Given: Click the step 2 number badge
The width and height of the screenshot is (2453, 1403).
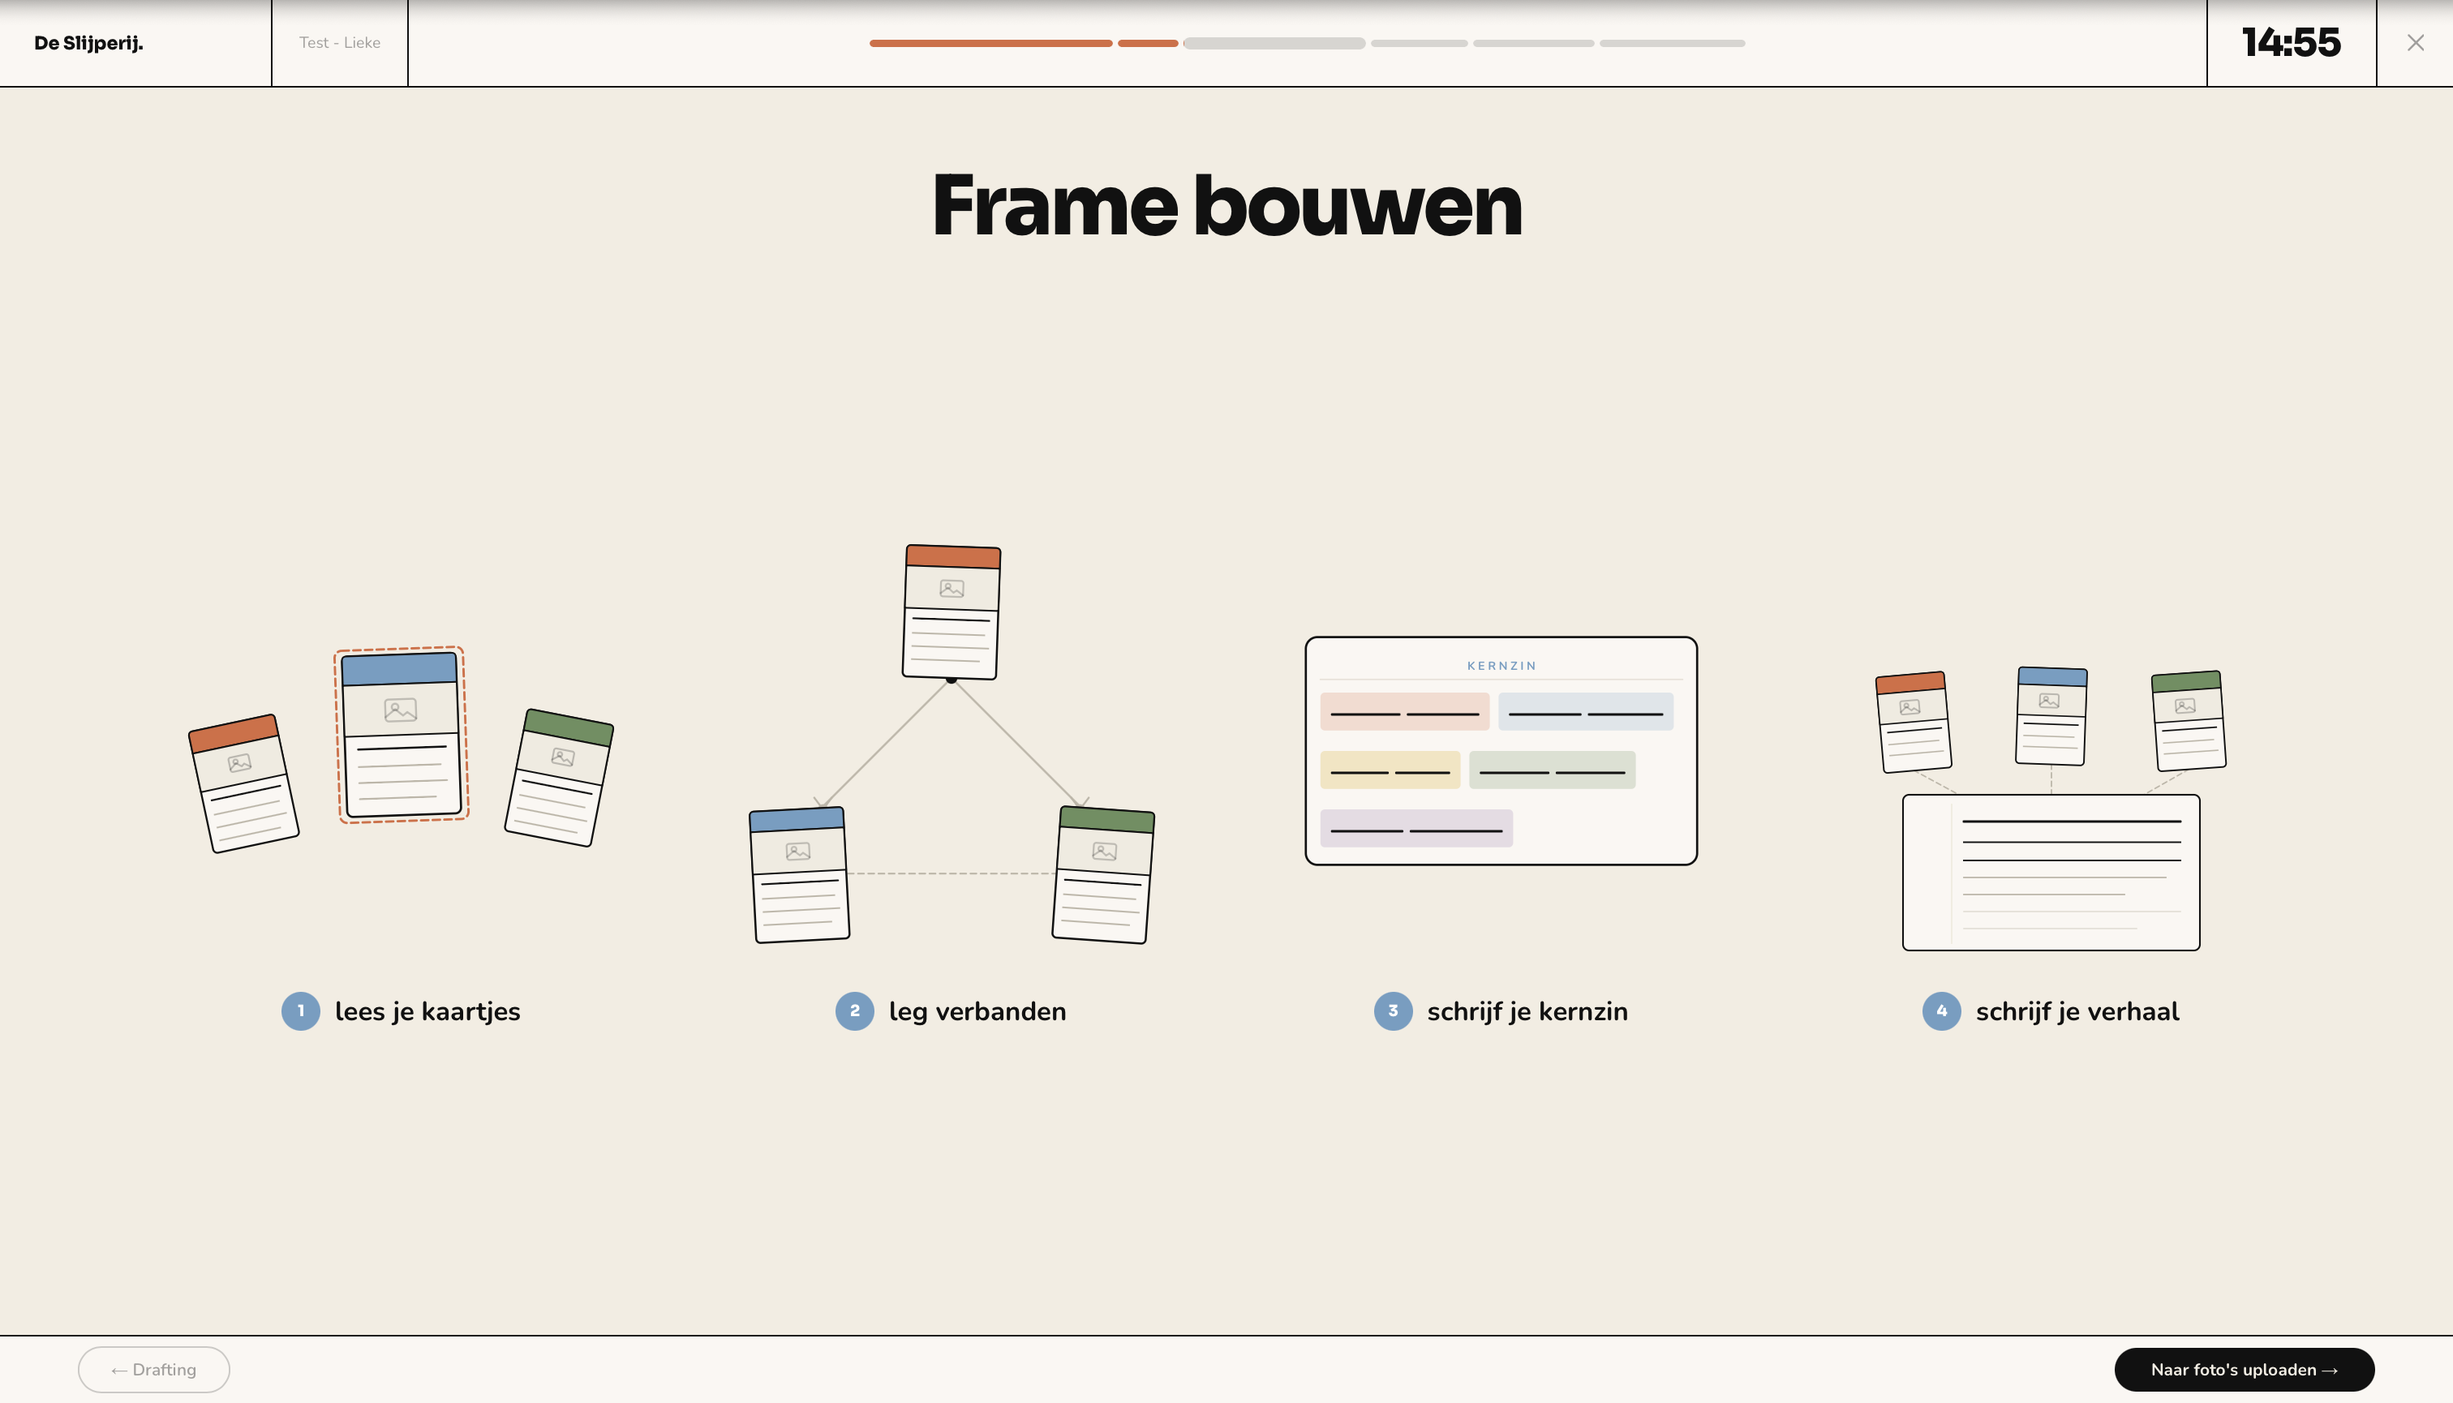Looking at the screenshot, I should coord(855,1010).
